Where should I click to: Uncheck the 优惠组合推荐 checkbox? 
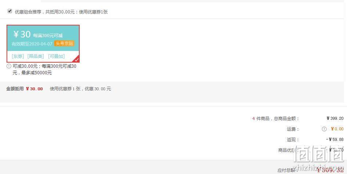10,11
